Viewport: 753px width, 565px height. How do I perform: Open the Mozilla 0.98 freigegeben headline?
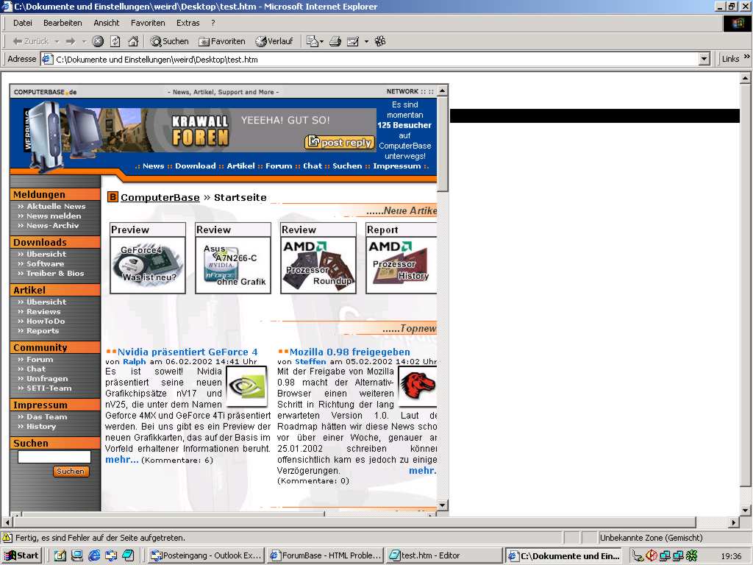click(349, 352)
